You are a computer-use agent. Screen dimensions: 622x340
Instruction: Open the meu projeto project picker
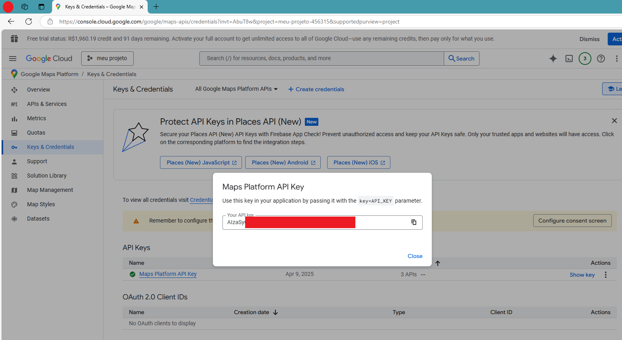[107, 58]
